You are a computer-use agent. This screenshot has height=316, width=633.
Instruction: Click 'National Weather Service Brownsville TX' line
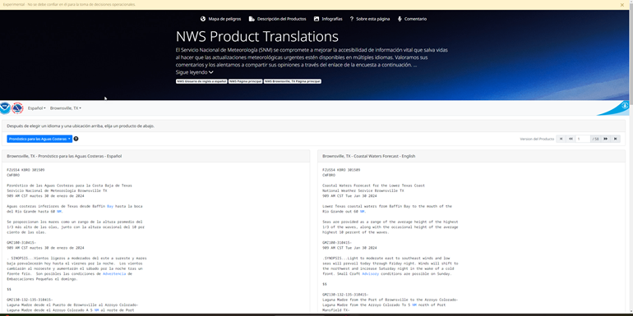pyautogui.click(x=363, y=190)
